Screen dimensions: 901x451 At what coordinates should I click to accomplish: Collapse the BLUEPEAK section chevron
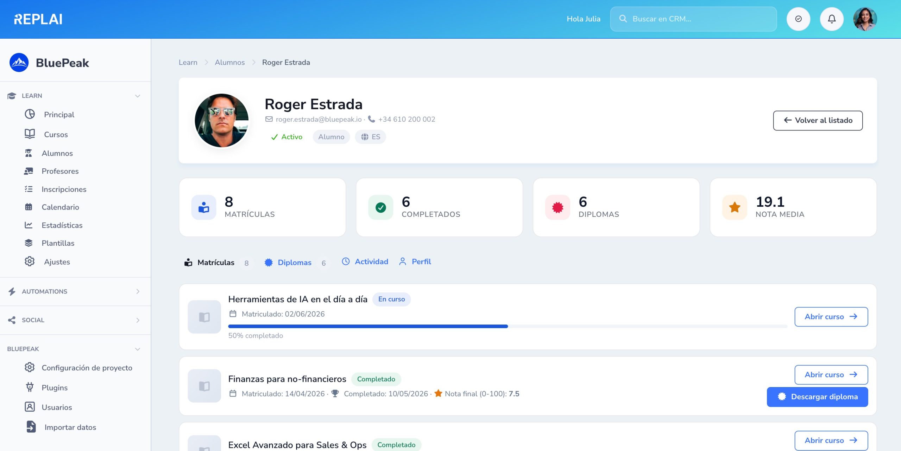tap(138, 349)
